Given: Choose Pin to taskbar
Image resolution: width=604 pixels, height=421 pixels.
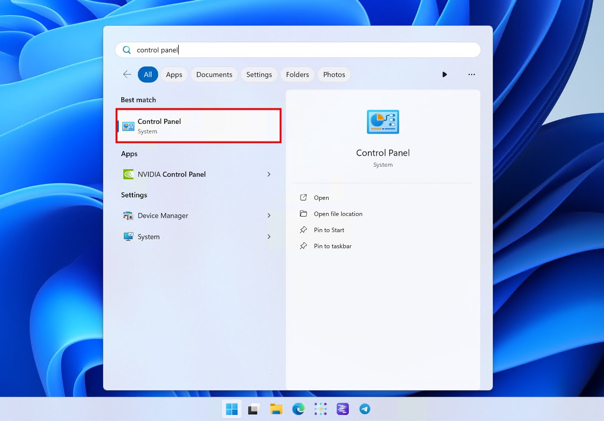Looking at the screenshot, I should 333,246.
